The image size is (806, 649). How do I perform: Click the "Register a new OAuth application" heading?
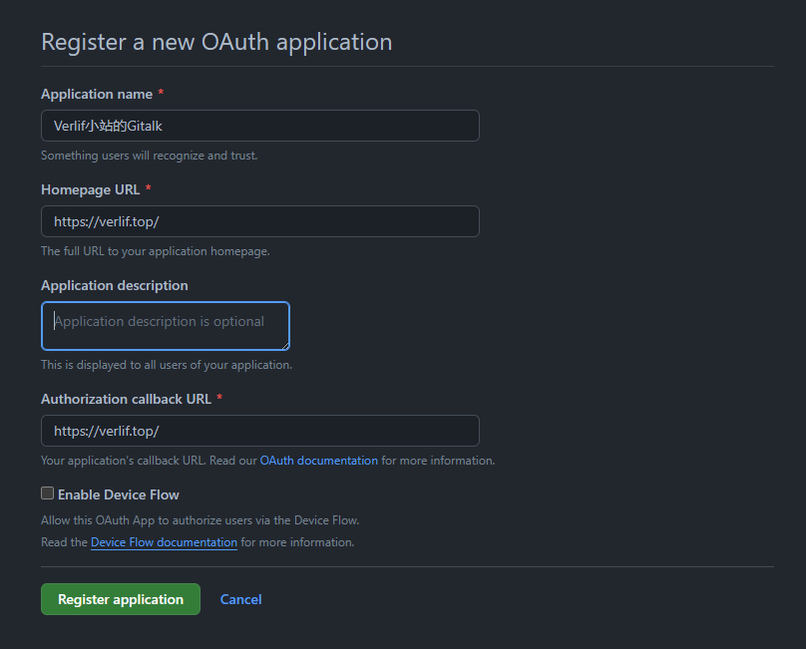pyautogui.click(x=216, y=42)
